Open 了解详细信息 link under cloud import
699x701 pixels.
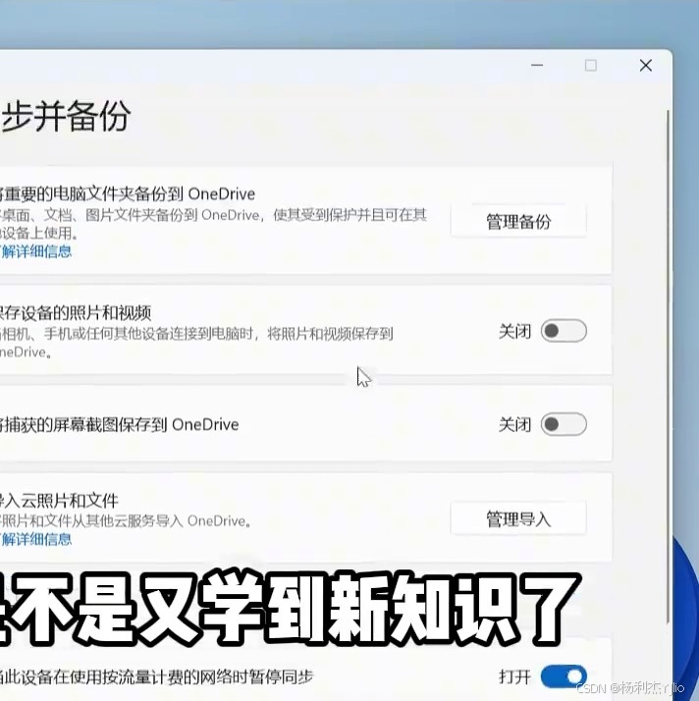pyautogui.click(x=35, y=539)
